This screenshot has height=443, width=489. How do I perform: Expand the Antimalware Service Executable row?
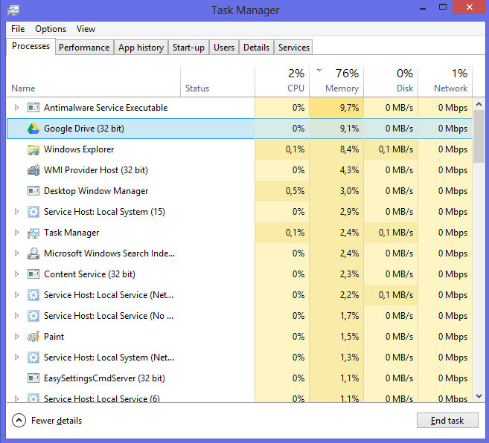point(17,108)
